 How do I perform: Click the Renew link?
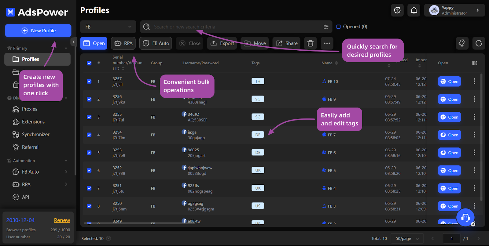(62, 220)
